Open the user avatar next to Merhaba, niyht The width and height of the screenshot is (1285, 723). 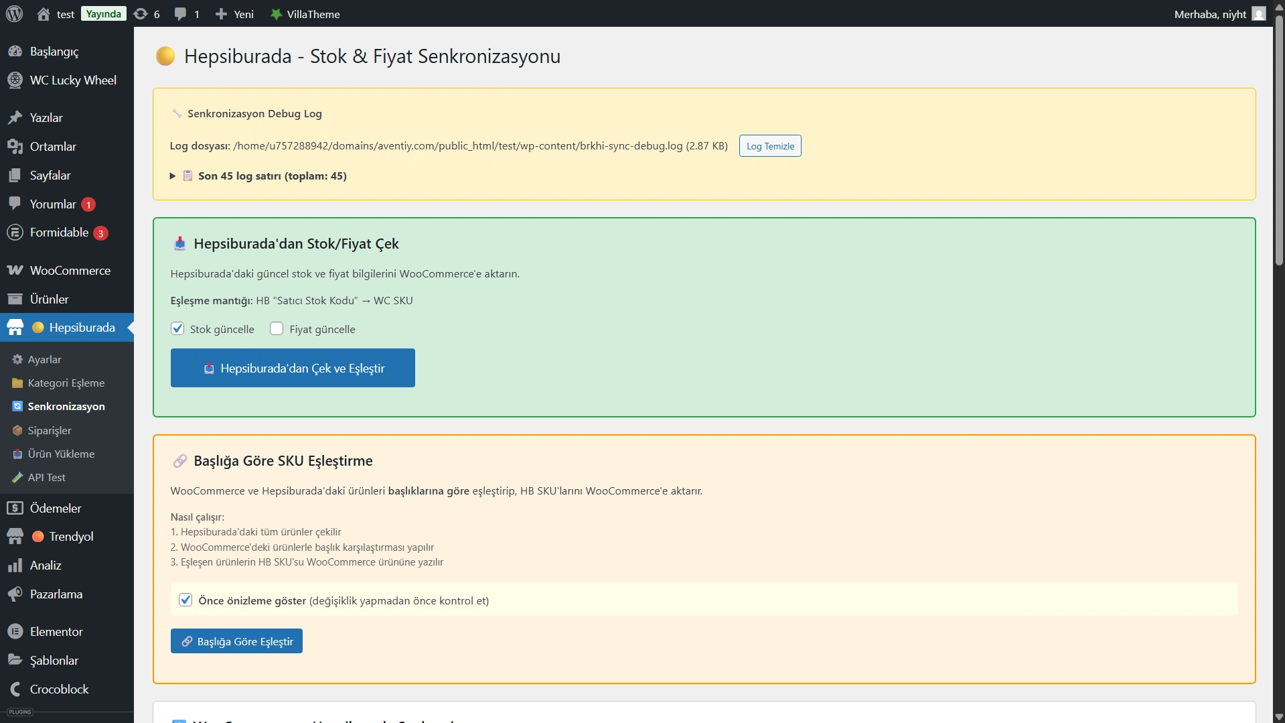(x=1259, y=14)
